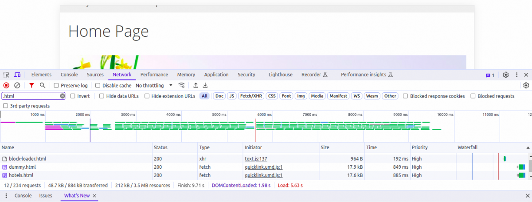Check Hide extension URLs
This screenshot has width=532, height=202.
(147, 96)
